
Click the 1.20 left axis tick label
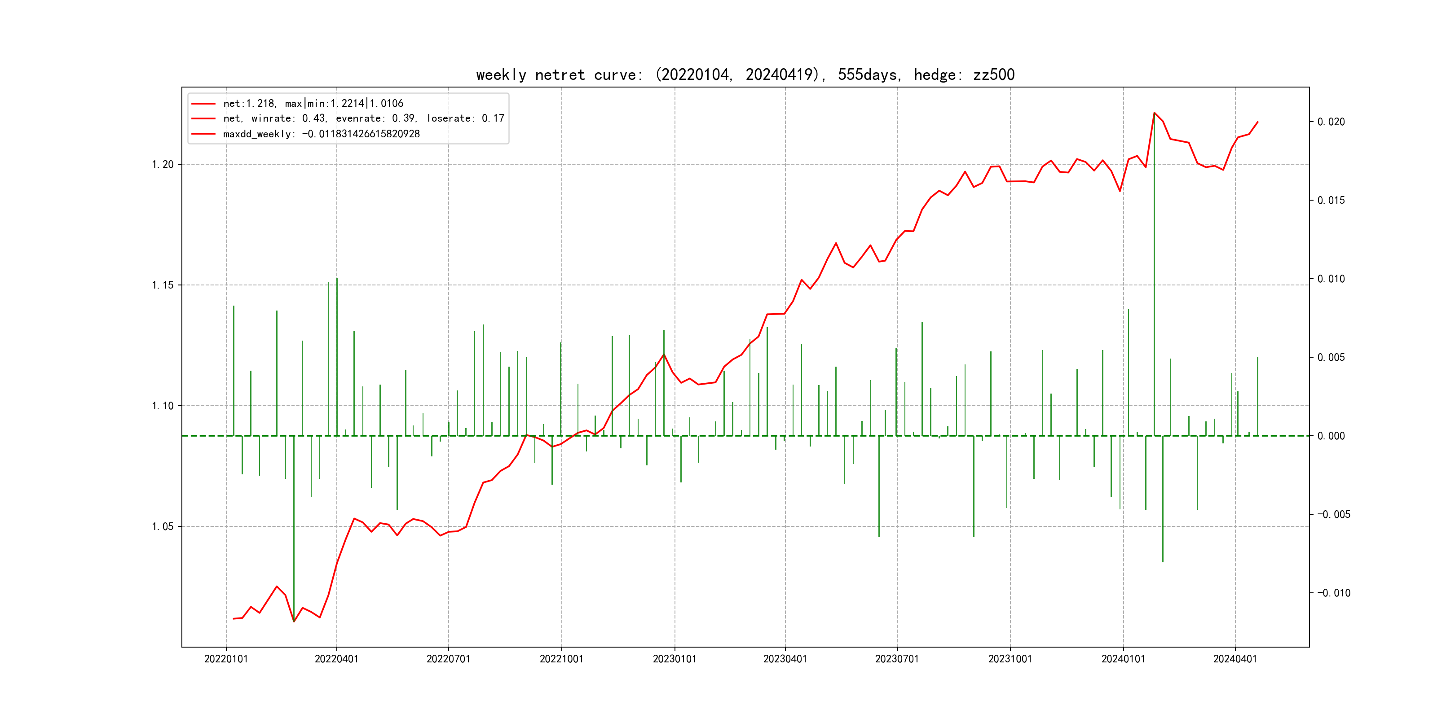pos(163,164)
